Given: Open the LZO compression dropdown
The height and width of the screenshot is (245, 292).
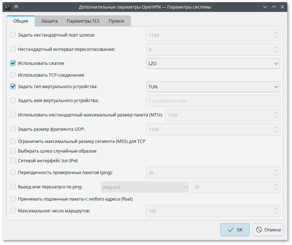Looking at the screenshot, I should (x=213, y=63).
